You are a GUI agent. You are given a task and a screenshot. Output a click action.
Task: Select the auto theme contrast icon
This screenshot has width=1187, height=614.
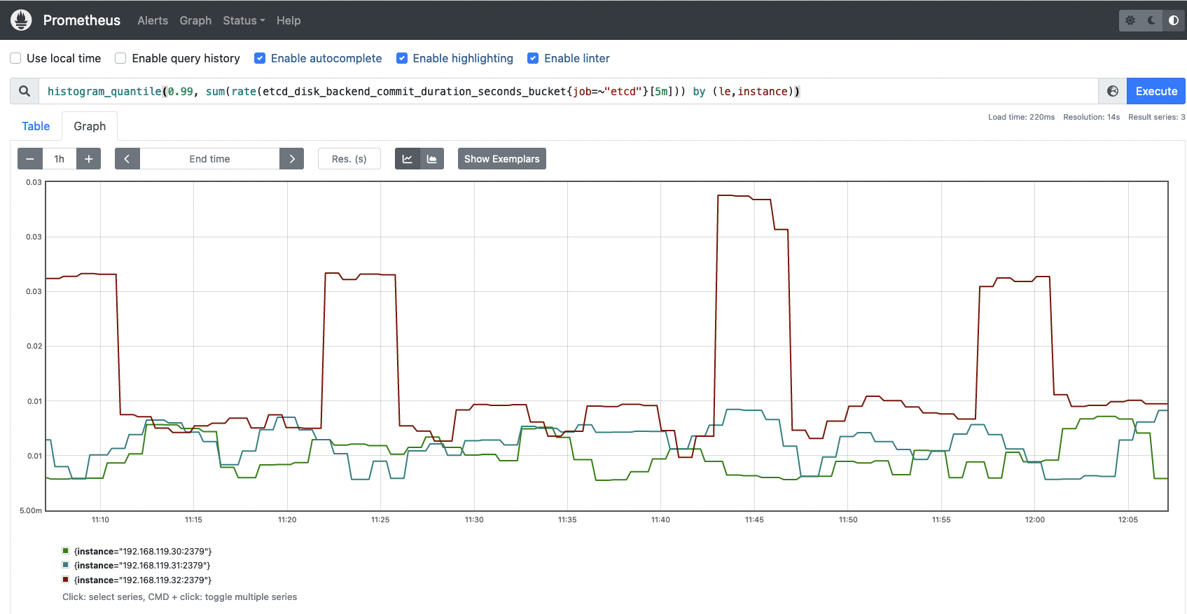point(1174,21)
